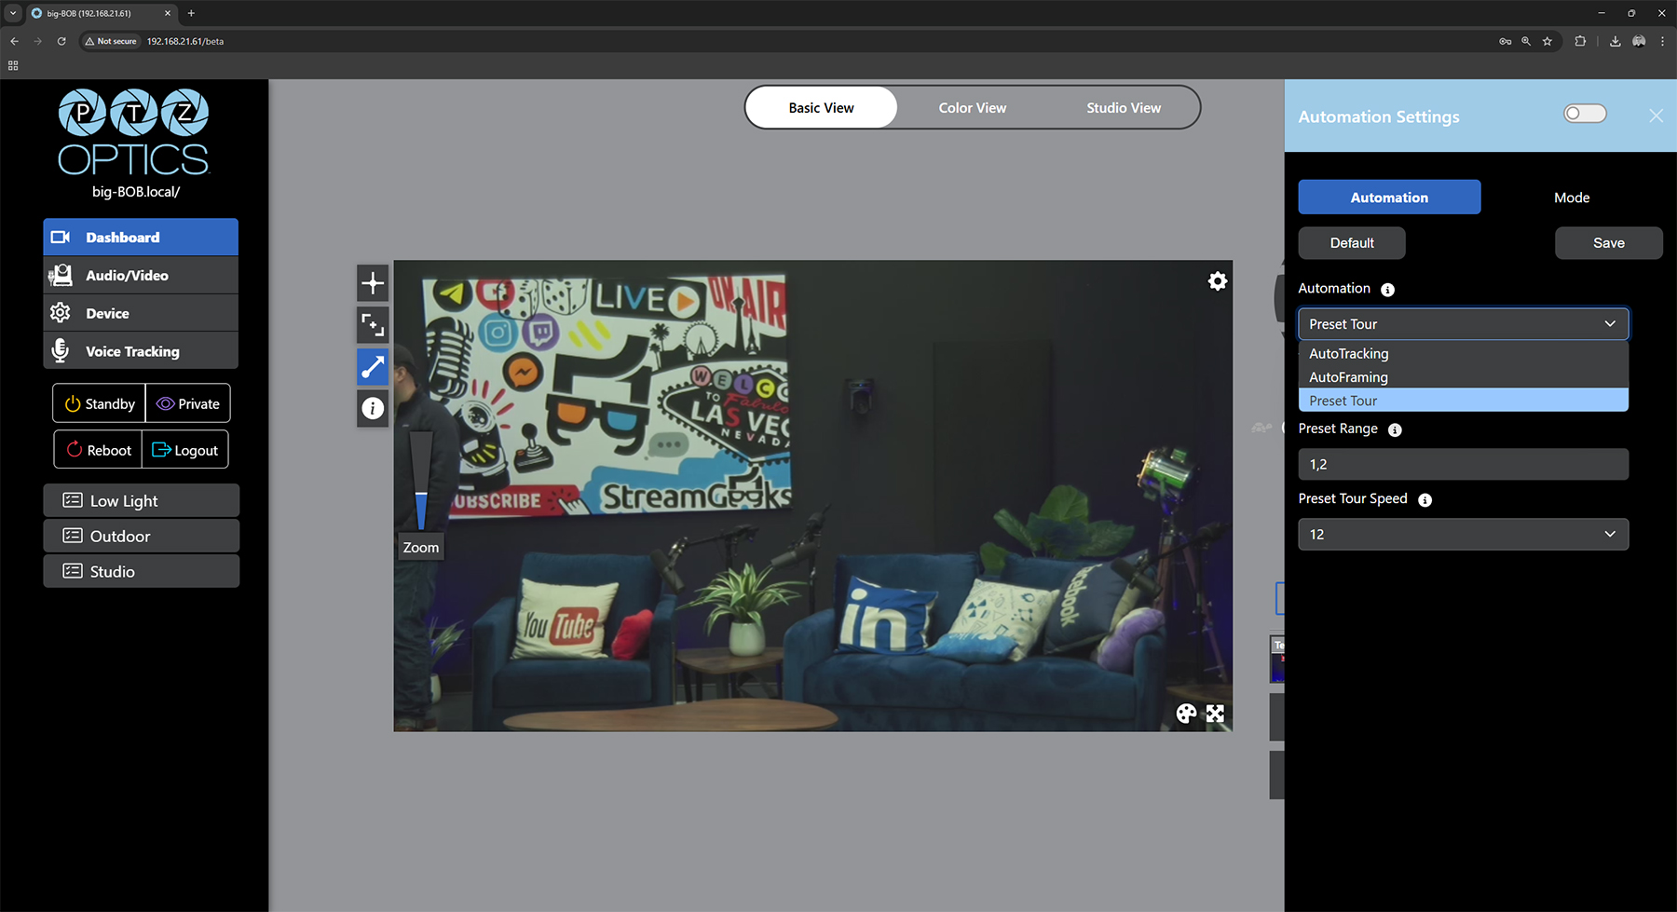1677x912 pixels.
Task: Open the password key icon in address bar
Action: coord(1505,41)
